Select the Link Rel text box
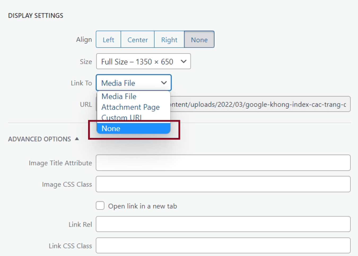 coord(223,224)
